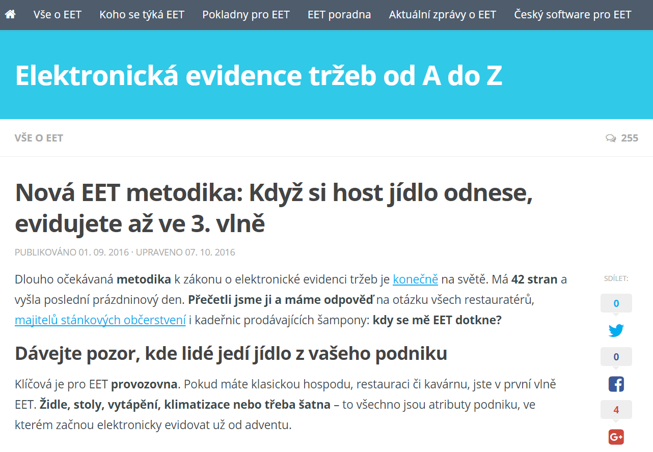The width and height of the screenshot is (653, 452).
Task: Open 'Koho se týká EET' menu item
Action: [x=142, y=14]
